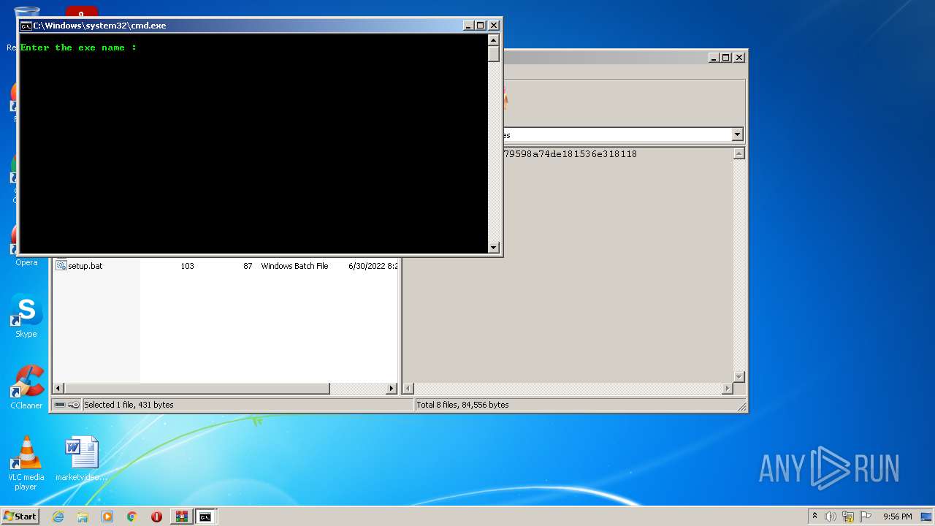The height and width of the screenshot is (526, 935).
Task: Switch to cmd.exe taskbar button
Action: coord(206,517)
